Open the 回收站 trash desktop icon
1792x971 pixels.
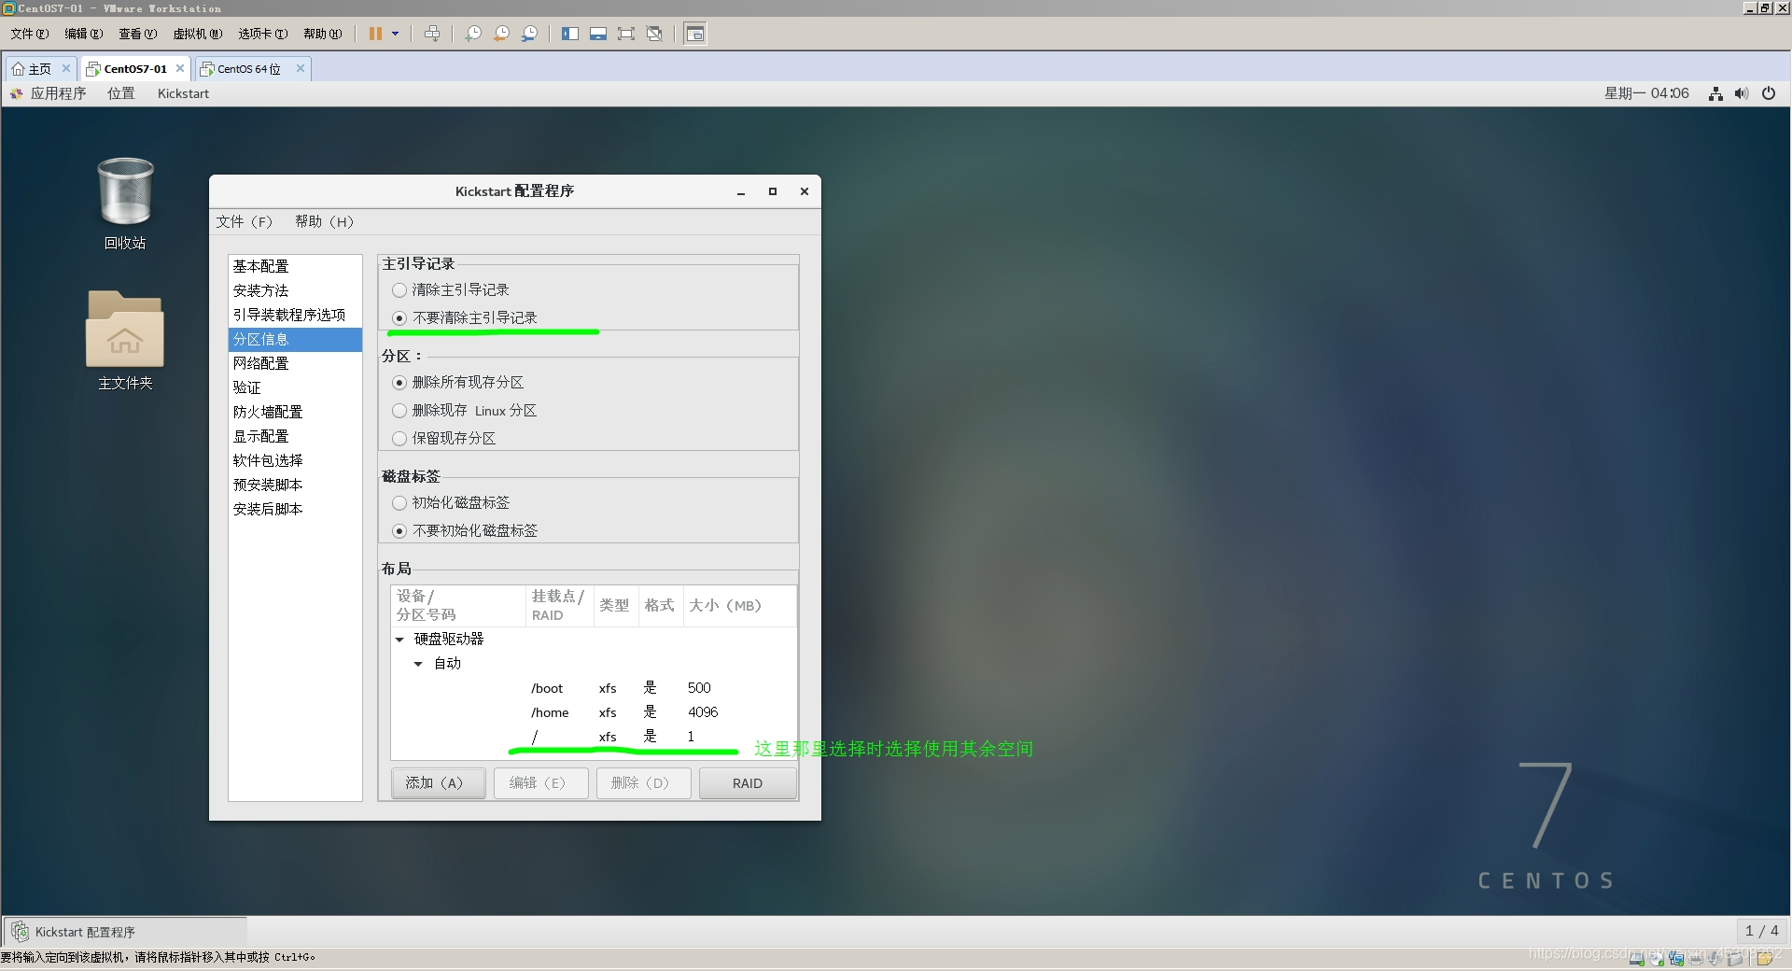point(125,203)
